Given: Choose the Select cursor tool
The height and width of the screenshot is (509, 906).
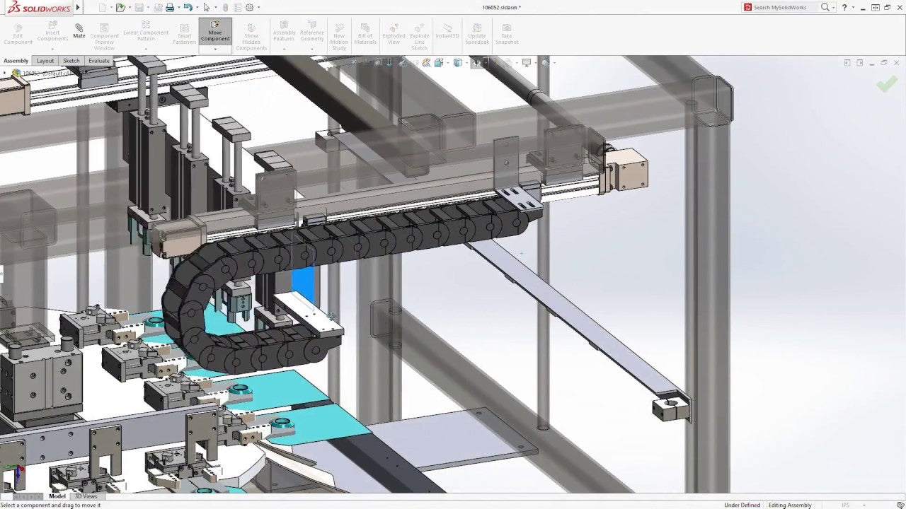Looking at the screenshot, I should tap(206, 7).
